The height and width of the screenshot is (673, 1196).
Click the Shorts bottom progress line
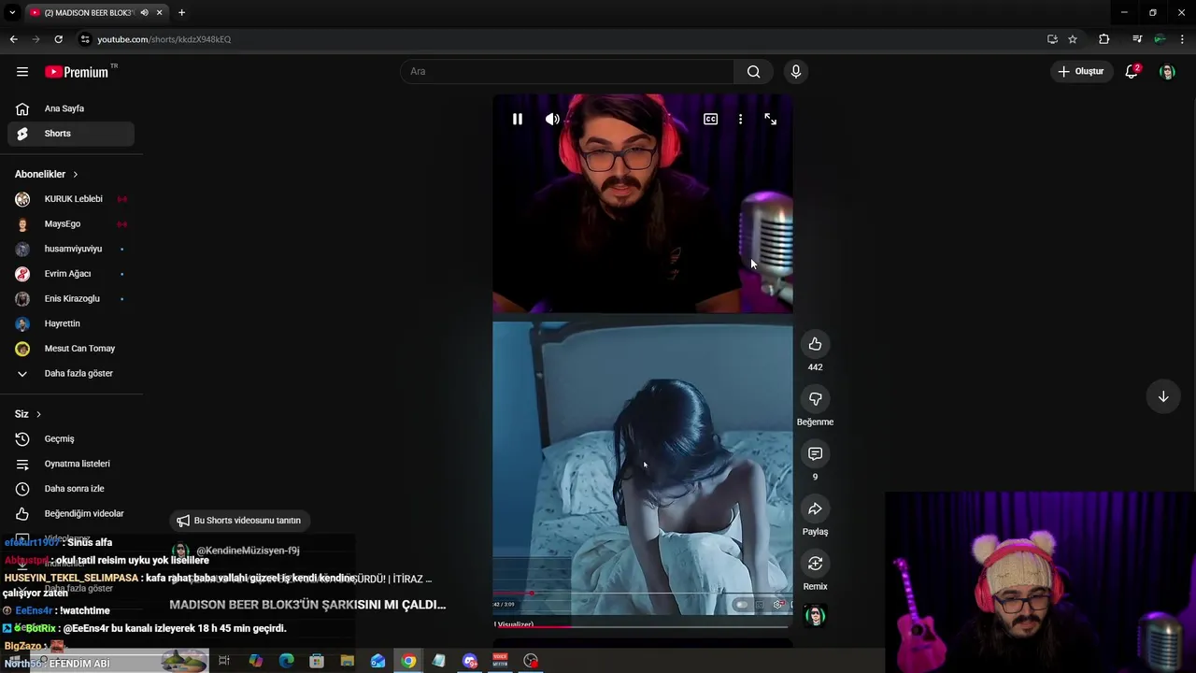click(643, 626)
